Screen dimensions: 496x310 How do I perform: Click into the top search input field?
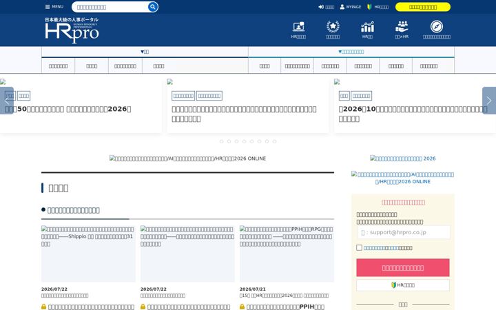click(x=111, y=7)
